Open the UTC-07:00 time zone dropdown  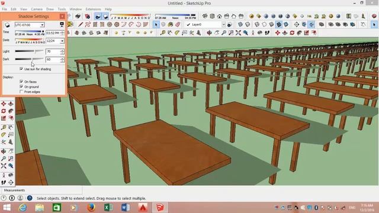point(42,25)
